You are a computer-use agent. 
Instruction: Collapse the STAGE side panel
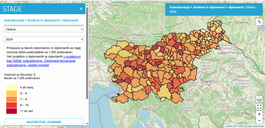point(81,9)
